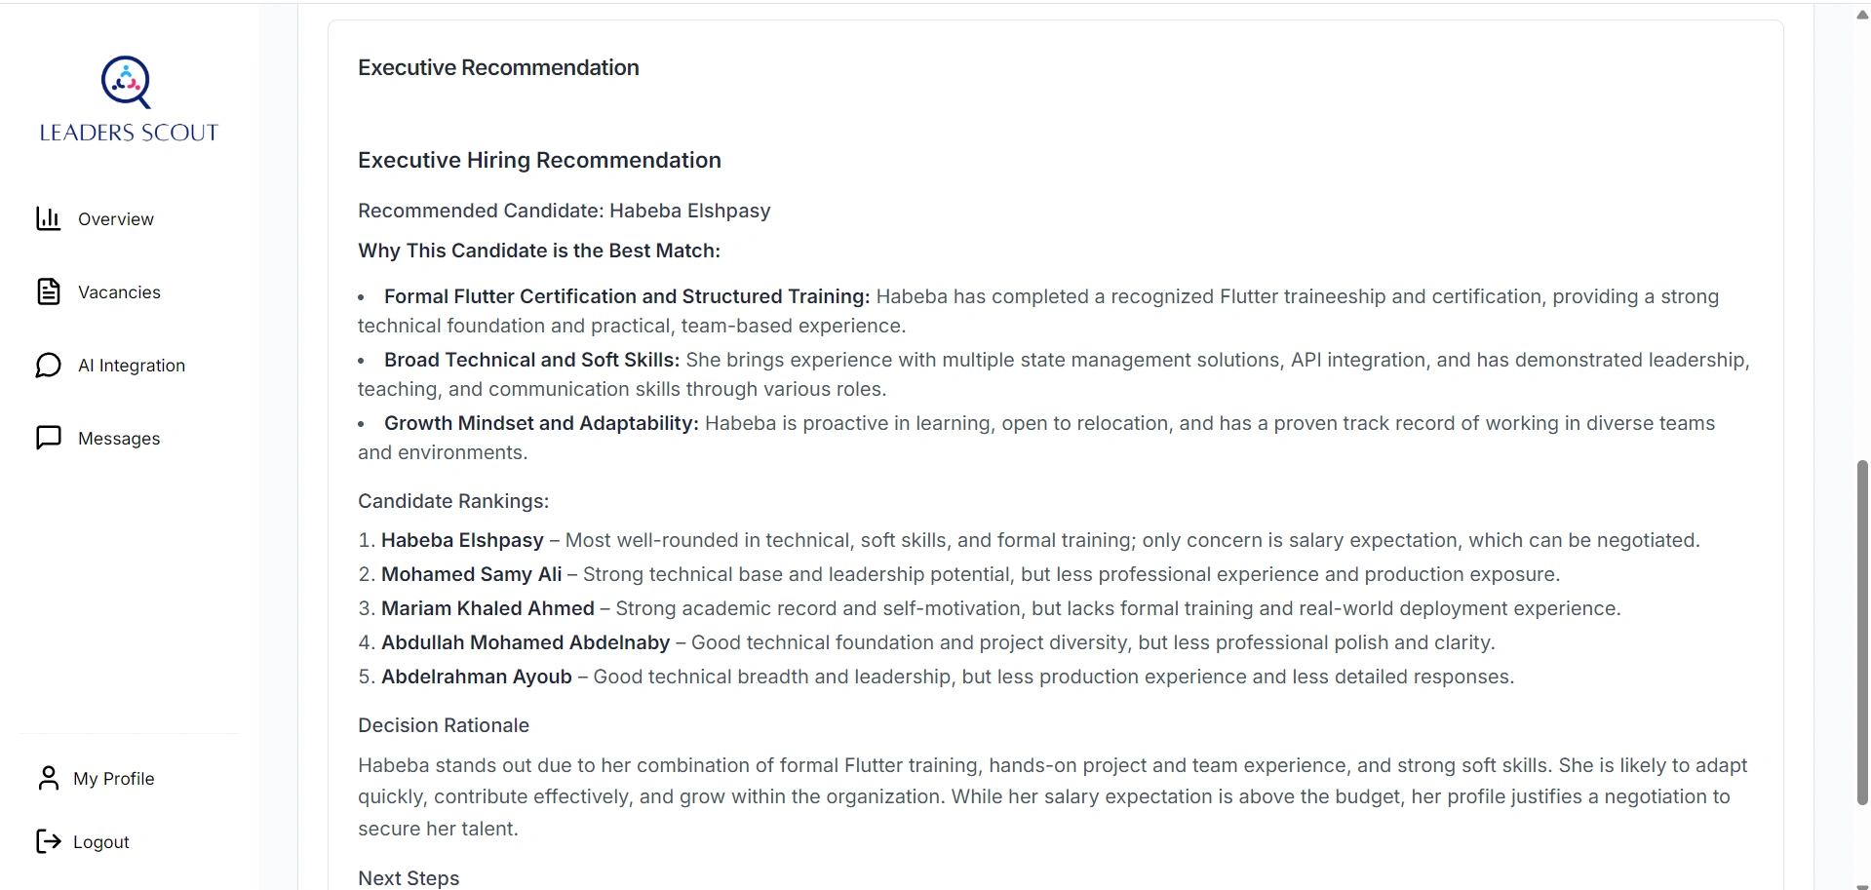Click the Leaders Scout magnifier logo
Viewport: 1871px width, 890px height.
coord(127,82)
